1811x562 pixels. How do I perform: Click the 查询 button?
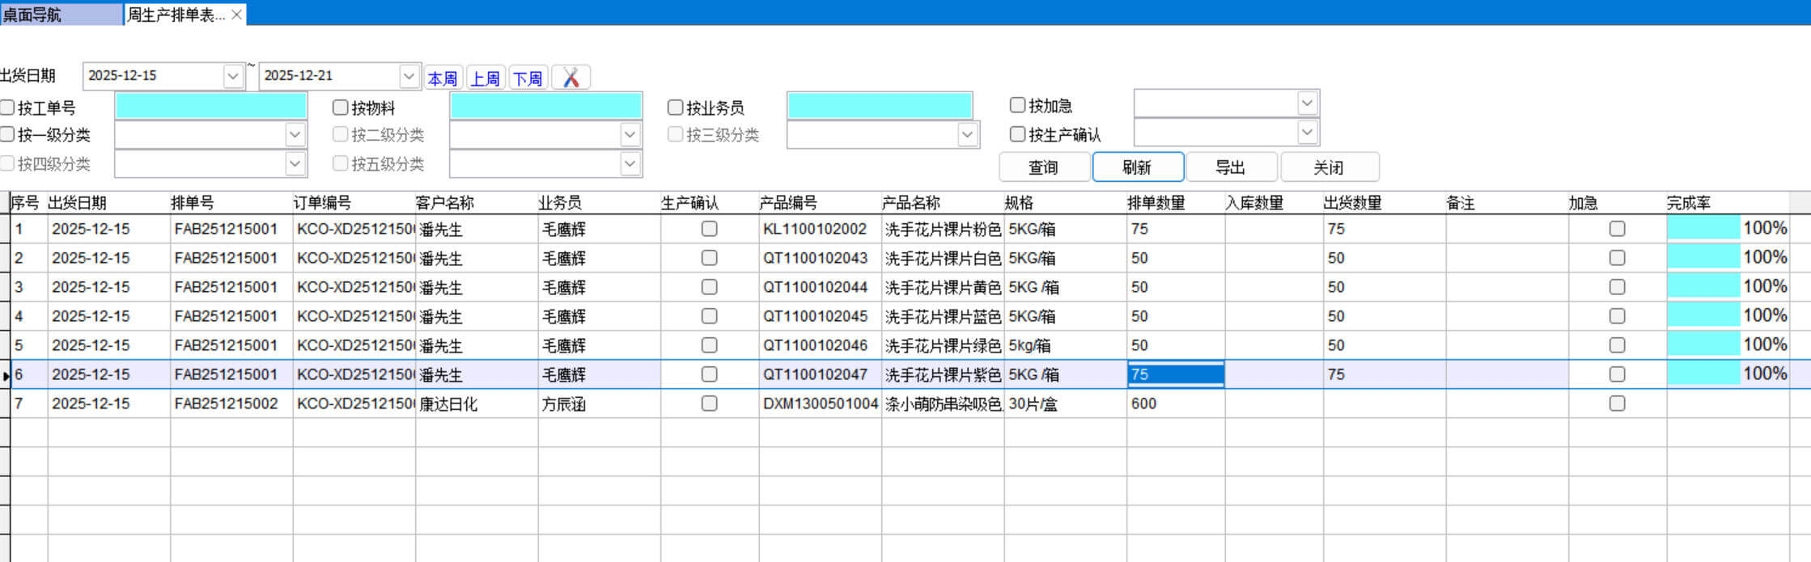point(1043,167)
